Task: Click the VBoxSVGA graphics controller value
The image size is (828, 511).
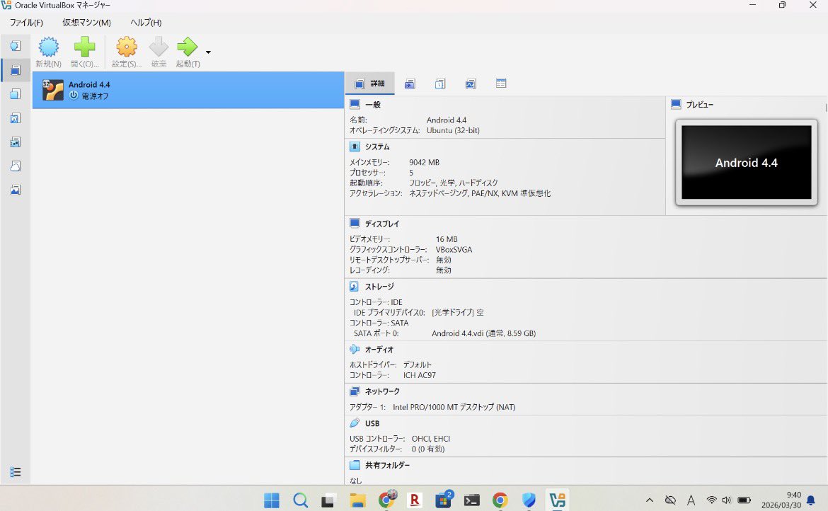Action: coord(454,250)
